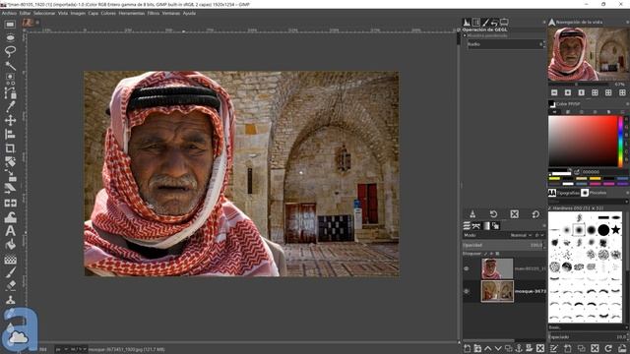Hide the mosque layer
The width and height of the screenshot is (630, 354).
point(467,291)
